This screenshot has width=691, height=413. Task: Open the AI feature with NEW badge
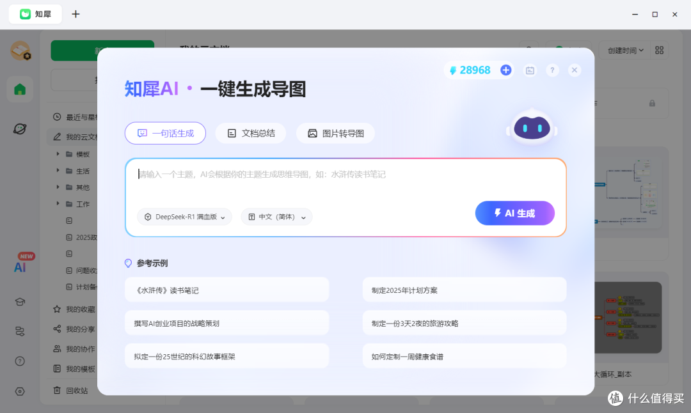pyautogui.click(x=20, y=267)
